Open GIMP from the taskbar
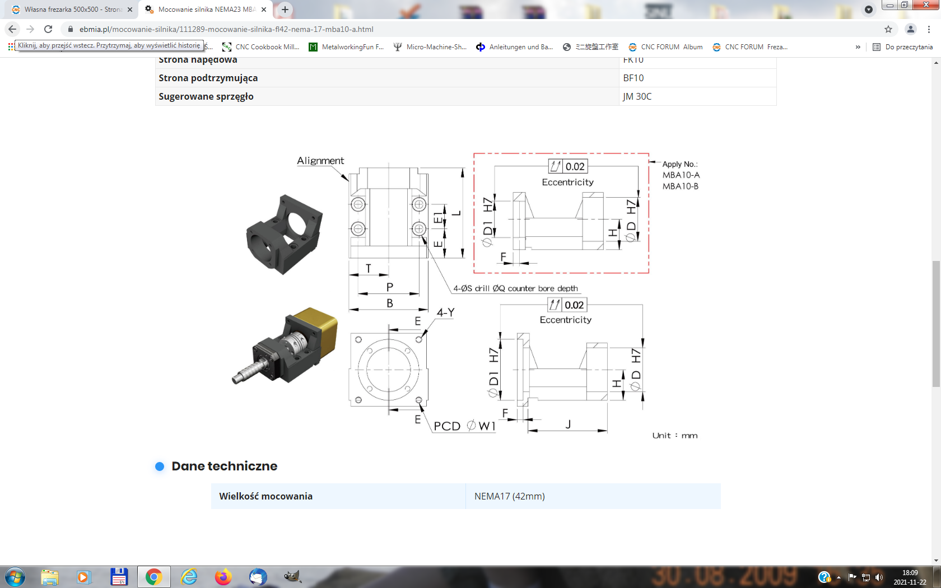 [x=292, y=577]
